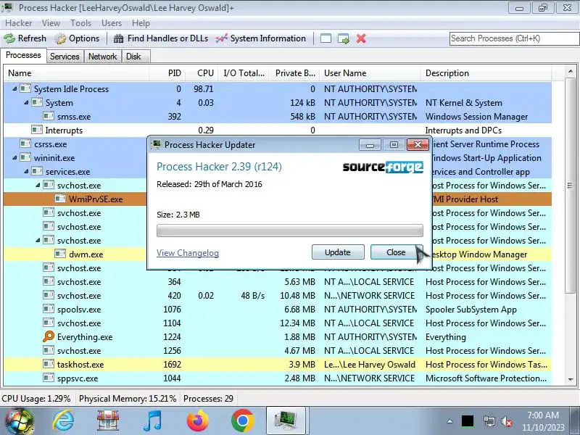Select the spoolsv.exe process row
The image size is (580, 435).
pyautogui.click(x=278, y=310)
